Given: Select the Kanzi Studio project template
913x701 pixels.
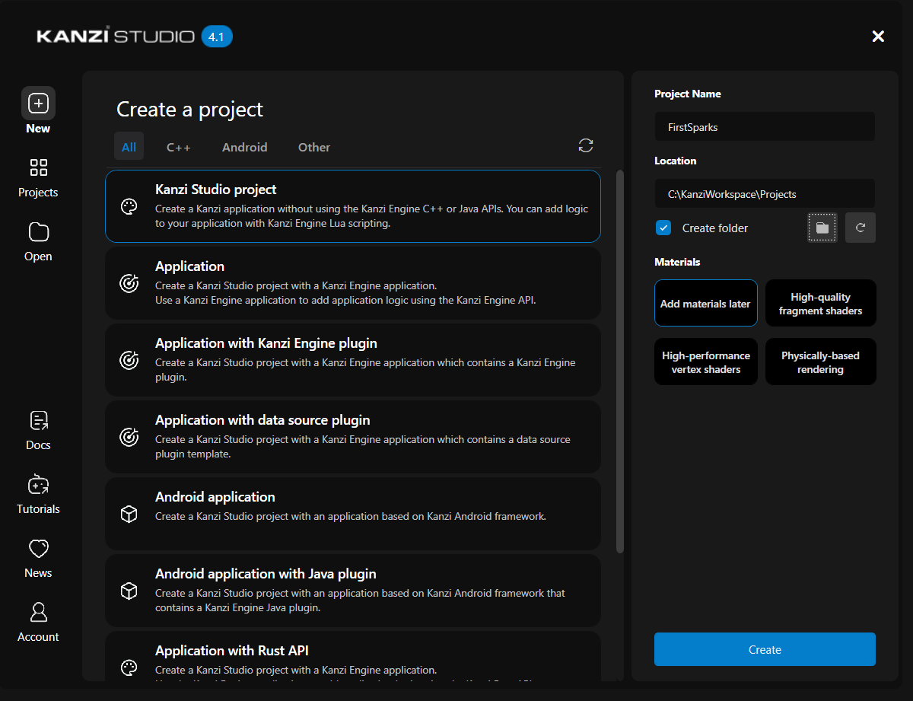Looking at the screenshot, I should coord(353,206).
